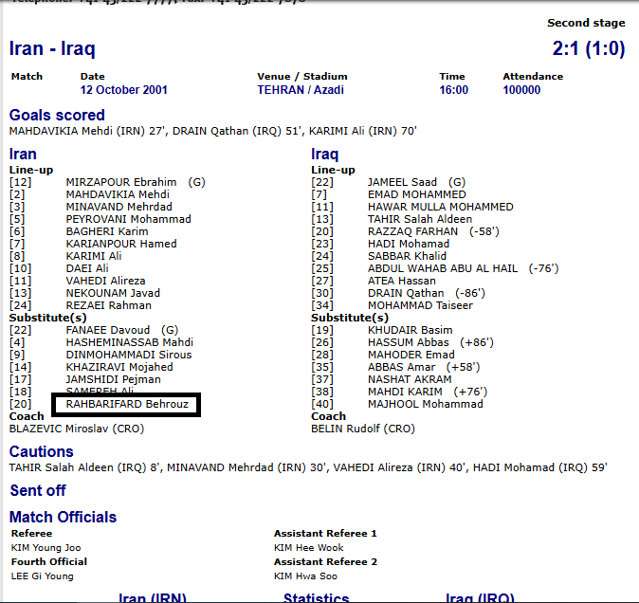Screen dimensions: 639x603
Task: Click 'ATEA Hassan' row
Action: [x=402, y=281]
